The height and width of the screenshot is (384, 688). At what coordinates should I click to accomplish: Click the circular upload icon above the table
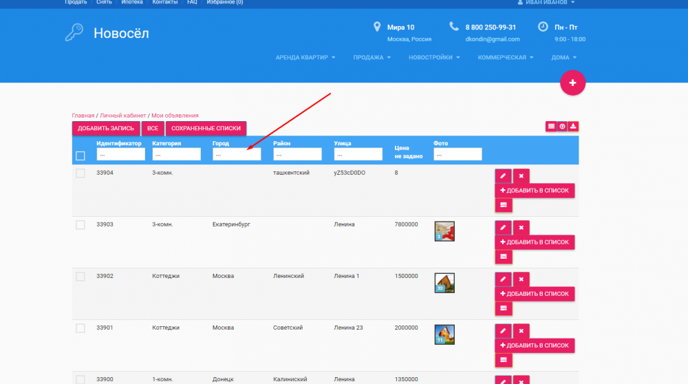click(562, 126)
